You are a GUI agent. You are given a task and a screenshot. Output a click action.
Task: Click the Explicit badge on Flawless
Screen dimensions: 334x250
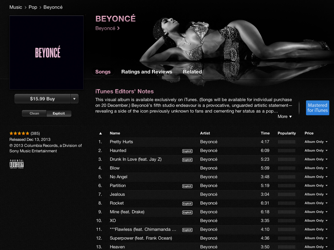point(187,230)
